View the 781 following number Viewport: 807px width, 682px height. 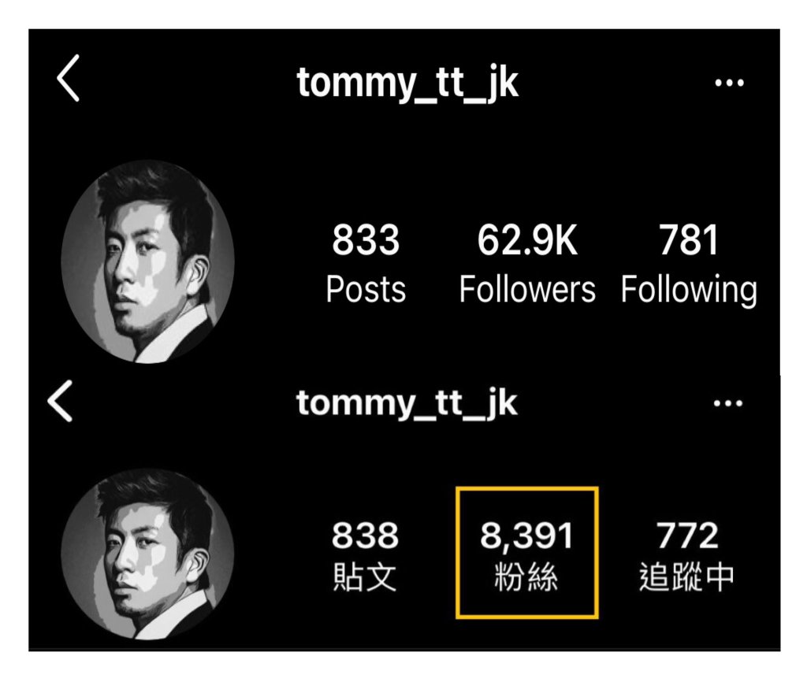[689, 239]
